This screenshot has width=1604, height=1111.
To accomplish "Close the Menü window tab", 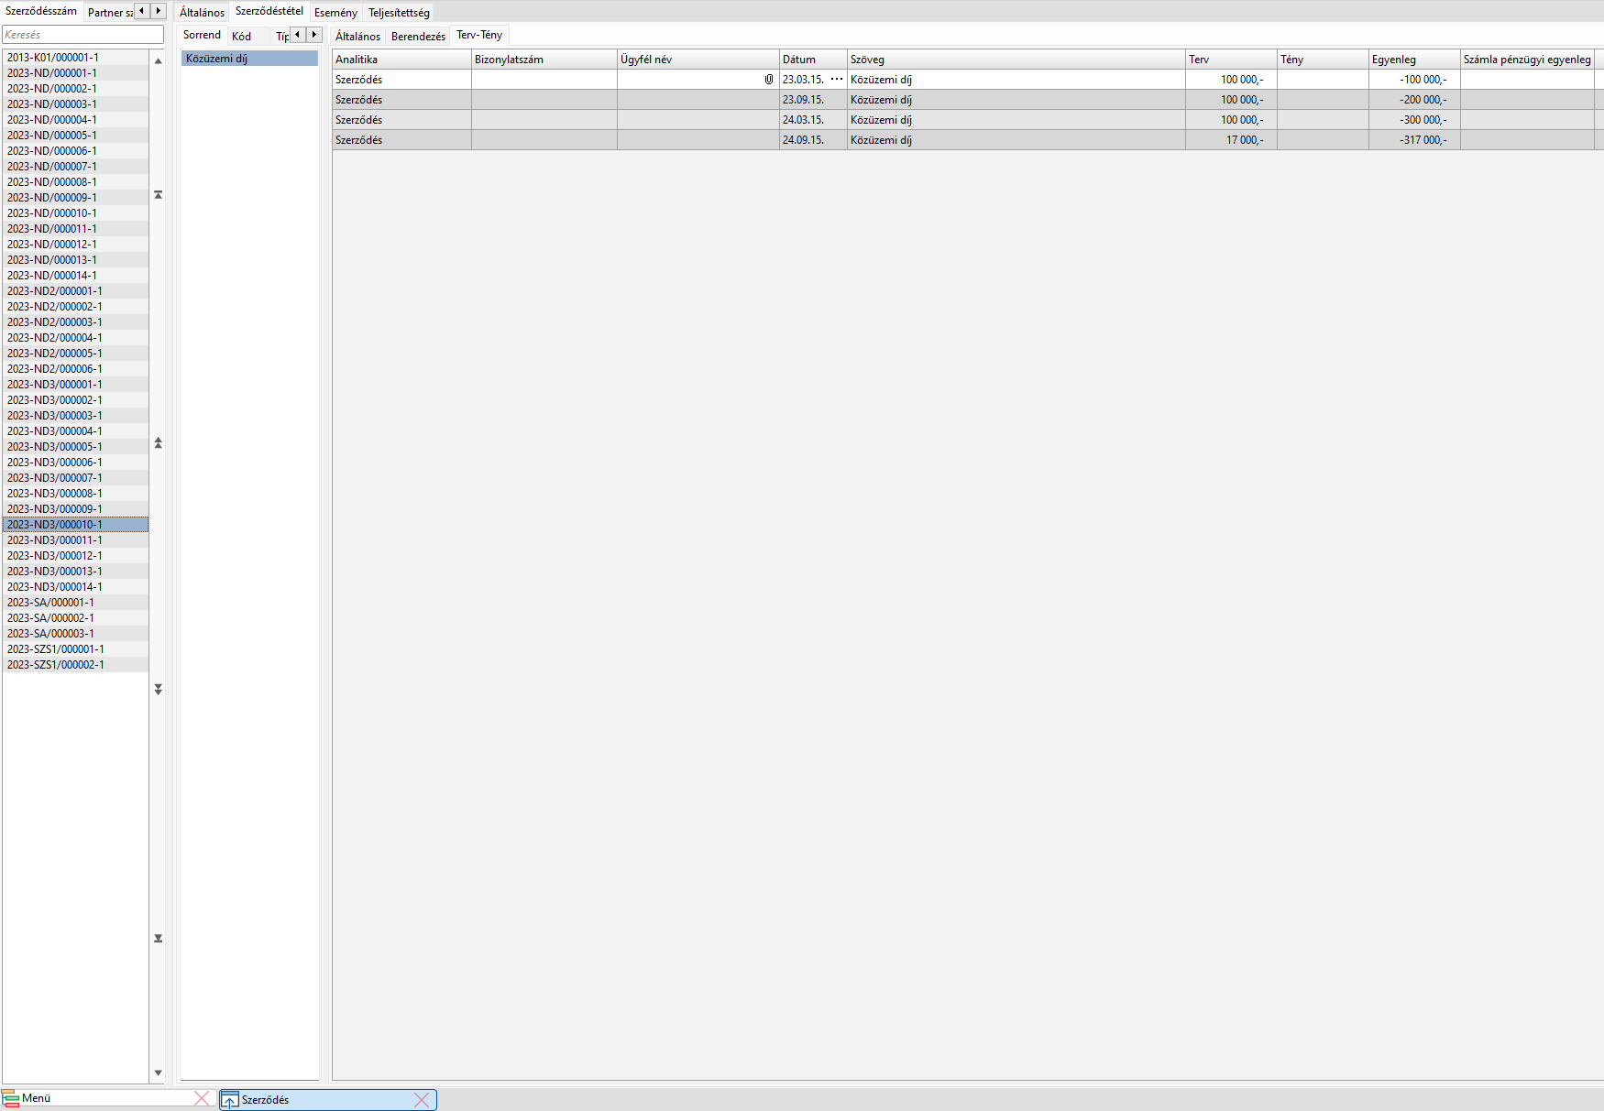I will (x=203, y=1098).
